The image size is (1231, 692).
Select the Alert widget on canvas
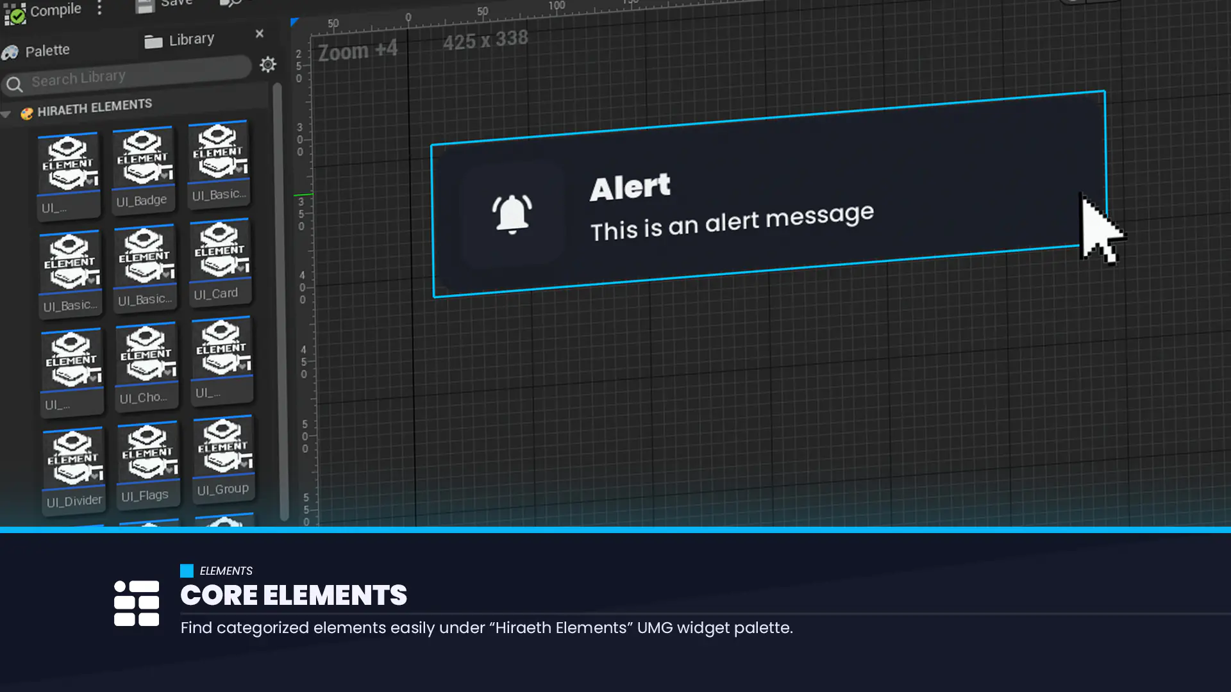click(769, 194)
